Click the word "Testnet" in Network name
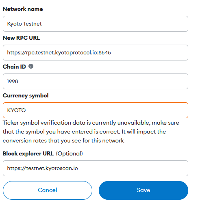Image resolution: width=198 pixels, height=205 pixels. point(33,24)
